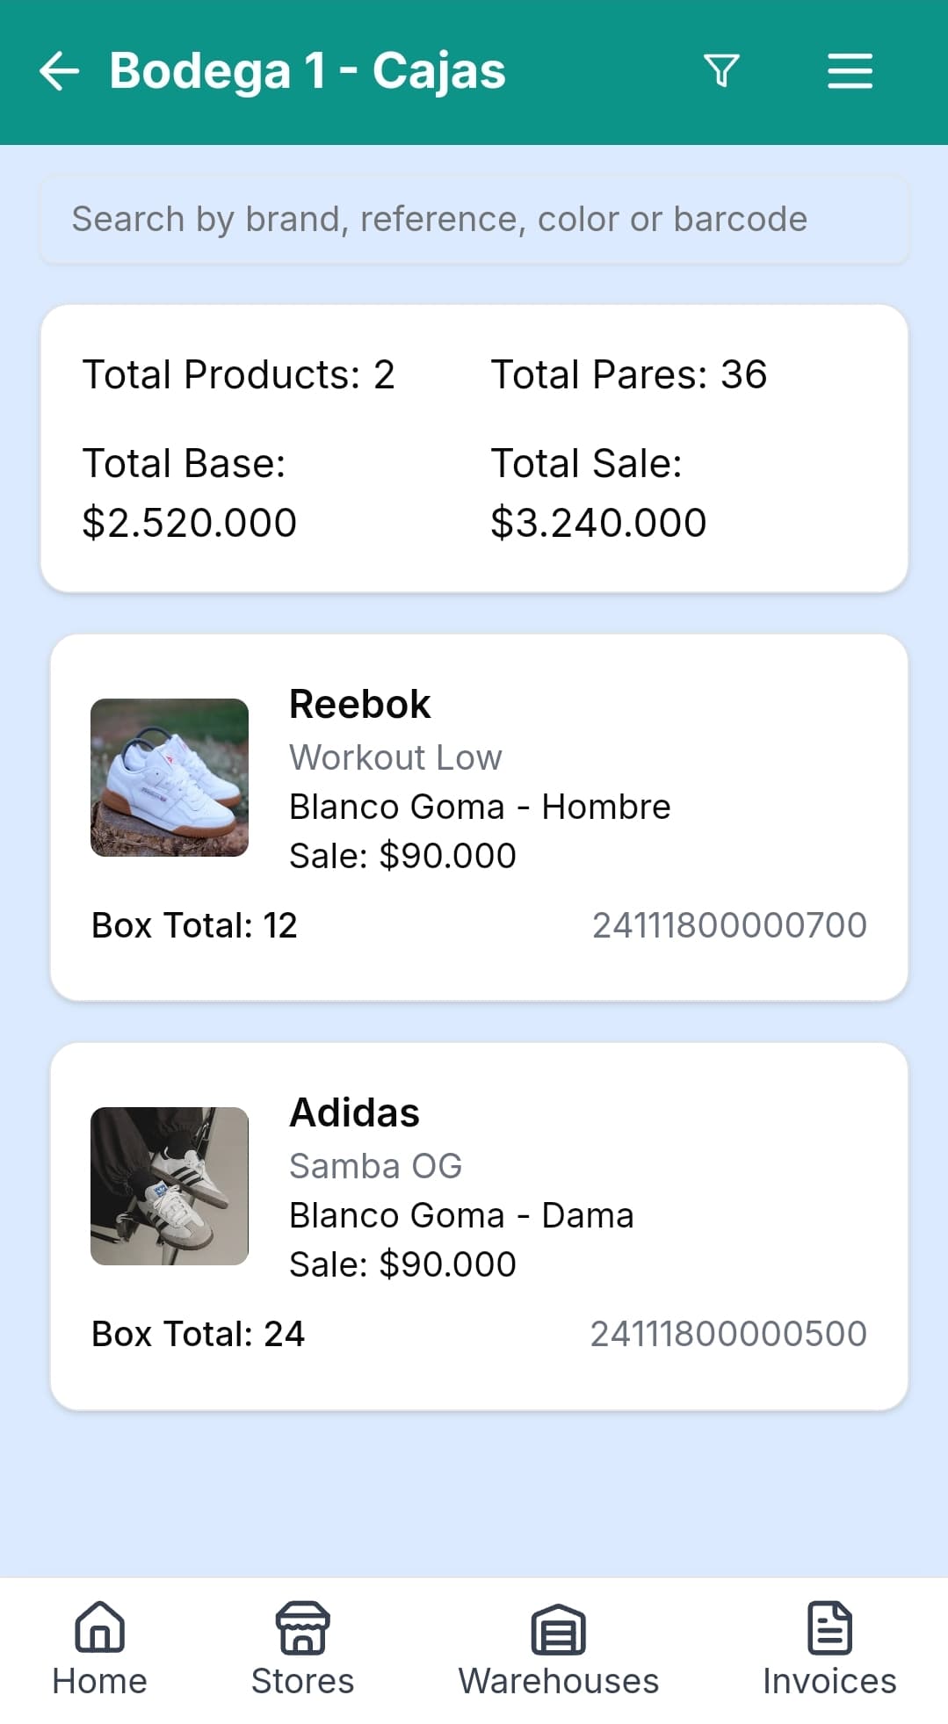Open the Samba OG reference text

[x=376, y=1166]
